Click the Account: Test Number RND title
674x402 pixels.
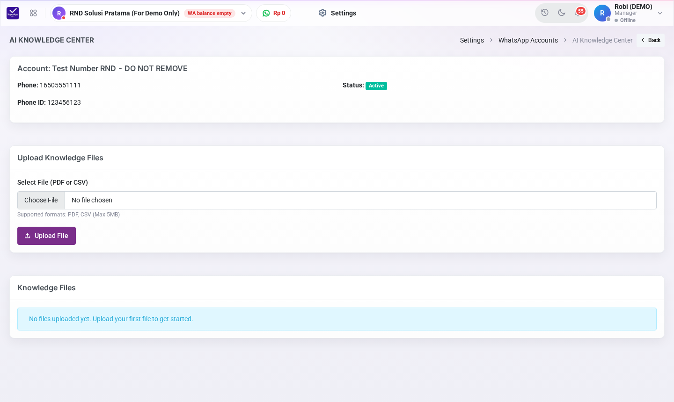click(103, 68)
